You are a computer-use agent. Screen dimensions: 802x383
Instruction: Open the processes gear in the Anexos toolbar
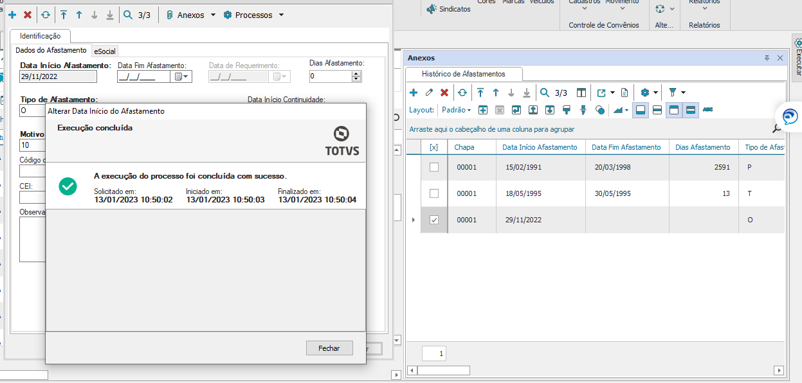point(644,93)
